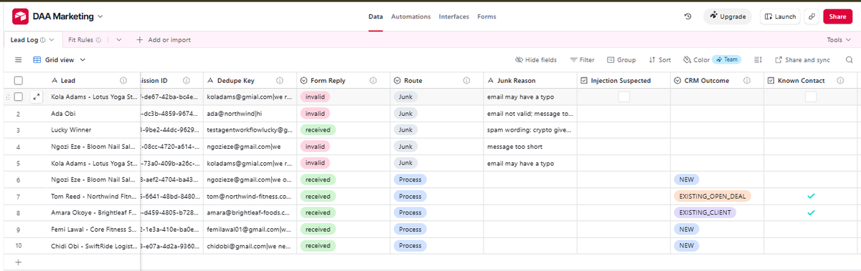Click the info icon on CRM Outcome column
The image size is (861, 271).
coord(746,80)
